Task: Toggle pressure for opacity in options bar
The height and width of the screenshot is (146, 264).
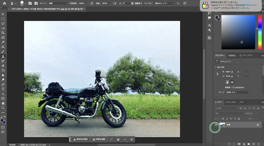Action: 92,3
